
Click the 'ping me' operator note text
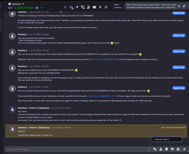22,131
